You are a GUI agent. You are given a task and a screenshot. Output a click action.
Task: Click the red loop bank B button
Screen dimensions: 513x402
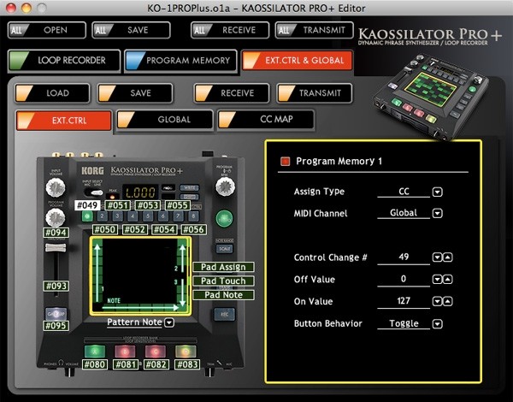coord(125,351)
